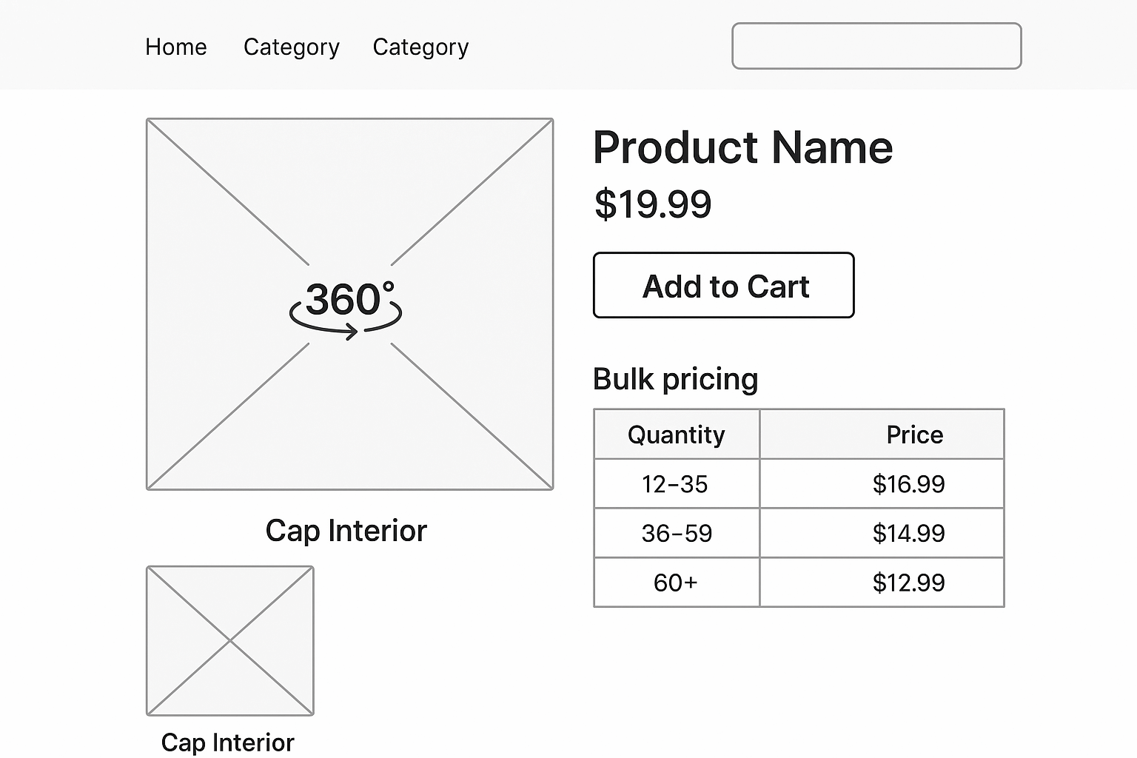Select the 12–35 quantity row cell
Viewport: 1137px width, 758px height.
(x=675, y=484)
